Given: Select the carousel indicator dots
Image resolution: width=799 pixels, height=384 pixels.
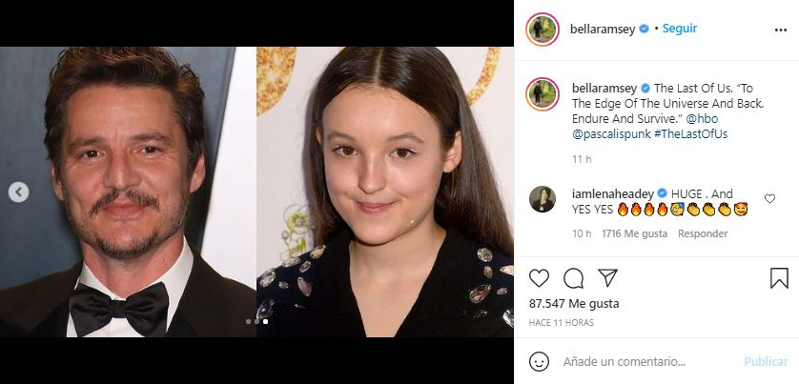Looking at the screenshot, I should [256, 322].
